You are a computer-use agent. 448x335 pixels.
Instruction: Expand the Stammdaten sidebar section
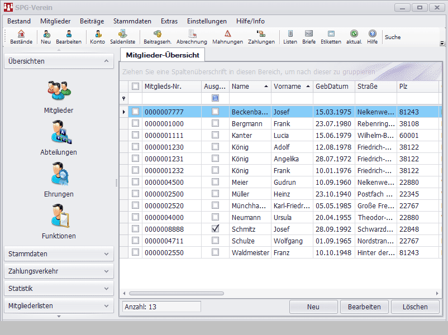point(59,254)
